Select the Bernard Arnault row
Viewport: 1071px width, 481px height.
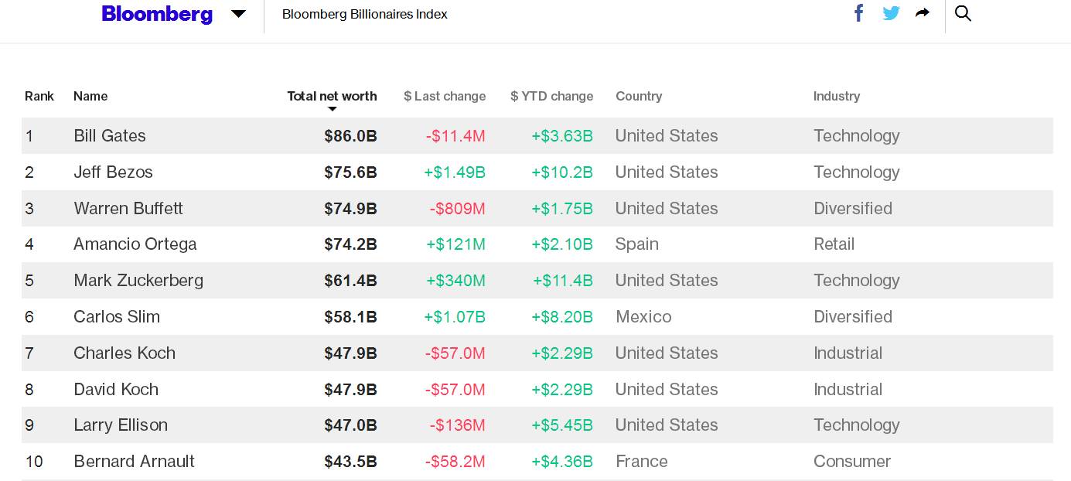[x=537, y=462]
